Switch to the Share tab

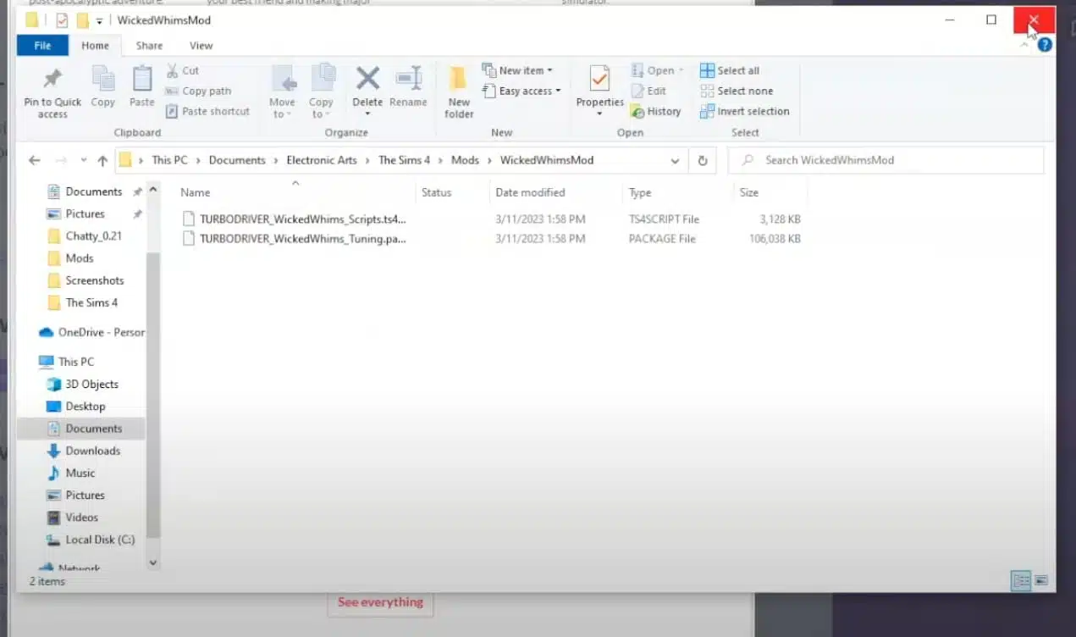pyautogui.click(x=149, y=46)
